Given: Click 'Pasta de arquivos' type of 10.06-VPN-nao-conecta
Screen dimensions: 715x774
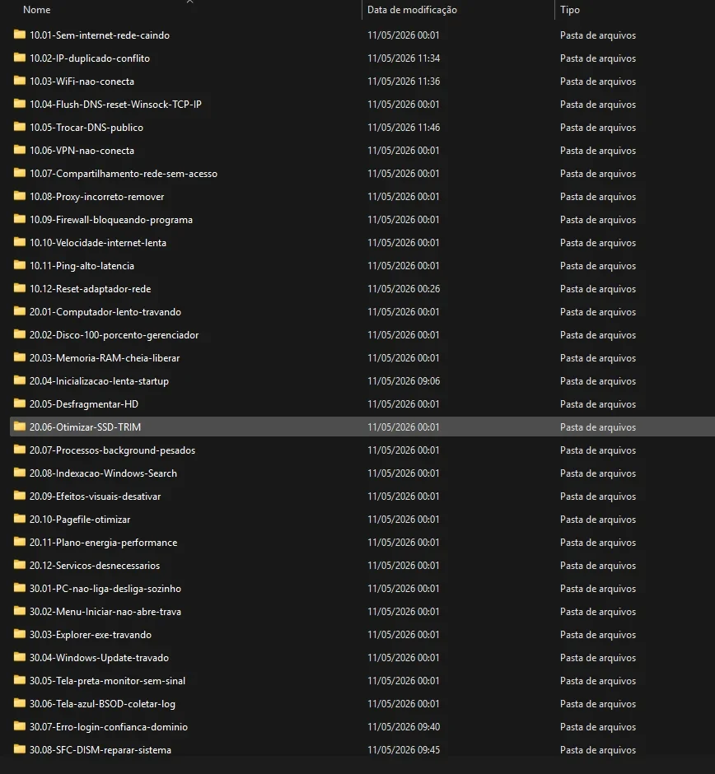Looking at the screenshot, I should (598, 151).
